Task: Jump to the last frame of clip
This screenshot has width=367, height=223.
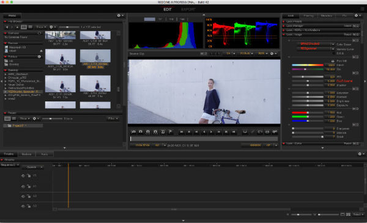Action: coord(234,132)
